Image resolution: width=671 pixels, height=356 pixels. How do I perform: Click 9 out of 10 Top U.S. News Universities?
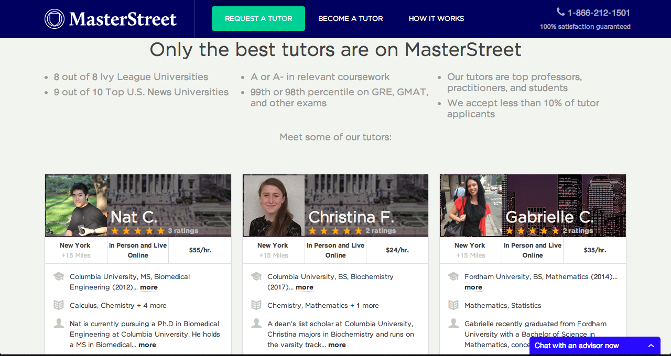point(141,92)
